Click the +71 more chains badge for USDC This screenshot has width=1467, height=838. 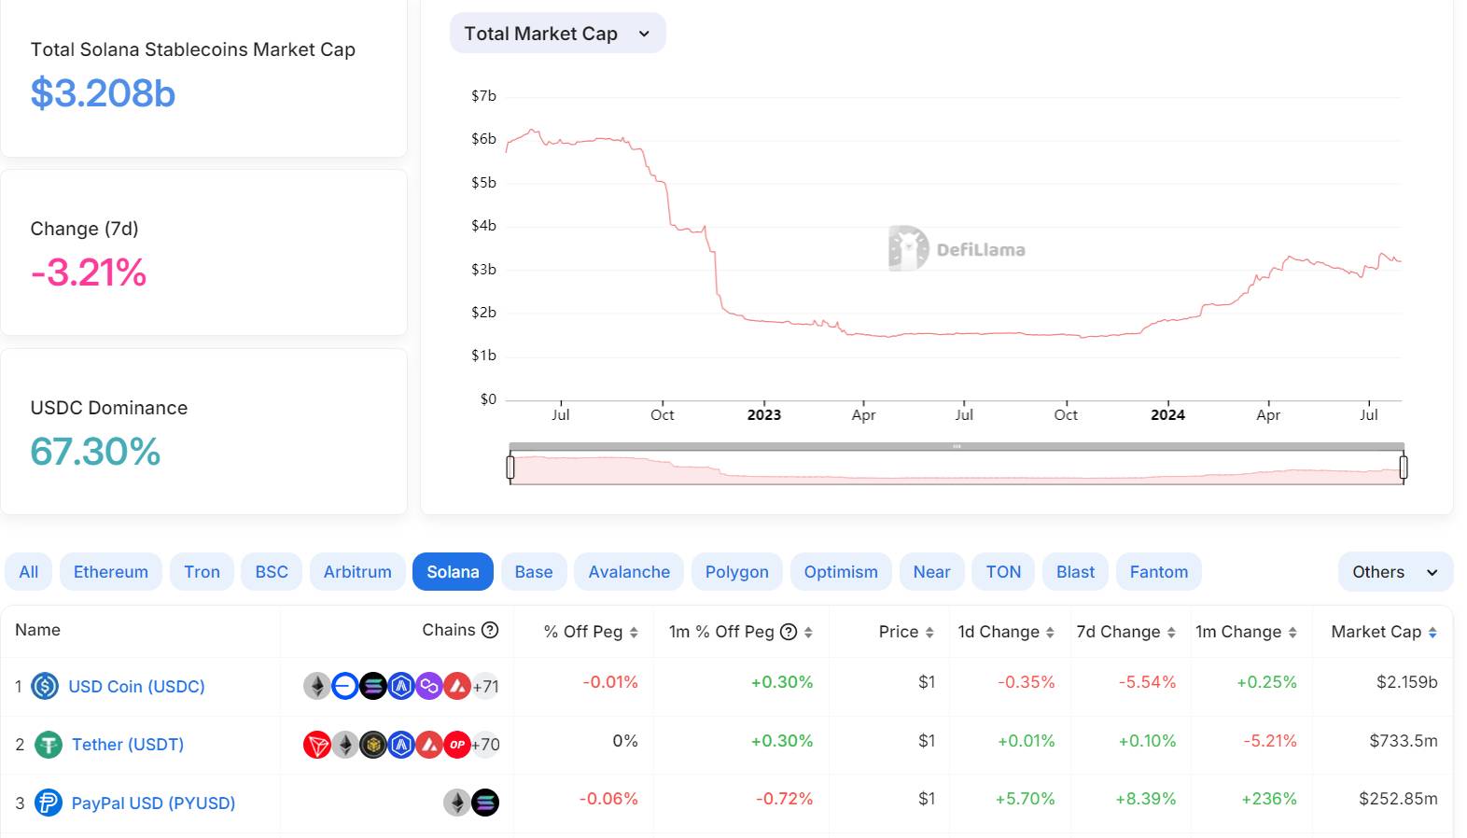(x=485, y=687)
